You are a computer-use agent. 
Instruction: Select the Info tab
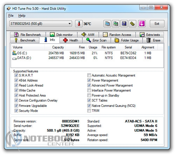click(49, 40)
